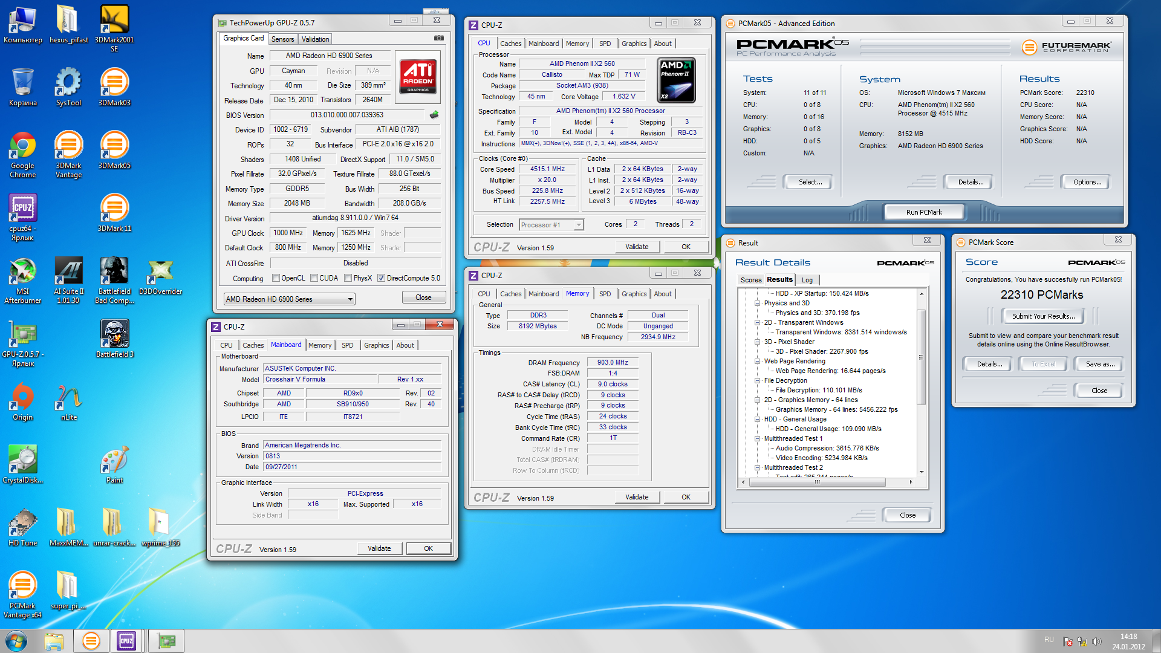The image size is (1161, 653).
Task: Launch 3DMark03 desktop shortcut
Action: 114,87
